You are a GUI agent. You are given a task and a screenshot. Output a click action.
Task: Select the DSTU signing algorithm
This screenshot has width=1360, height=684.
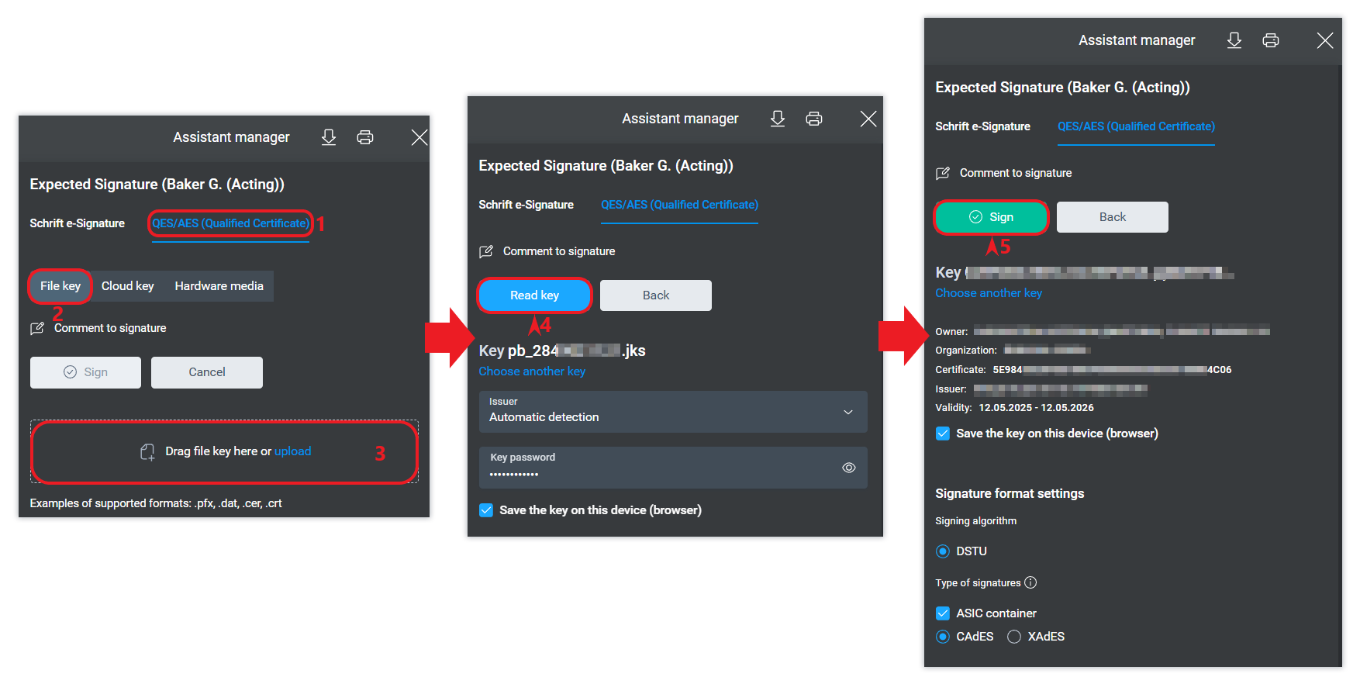pos(943,551)
